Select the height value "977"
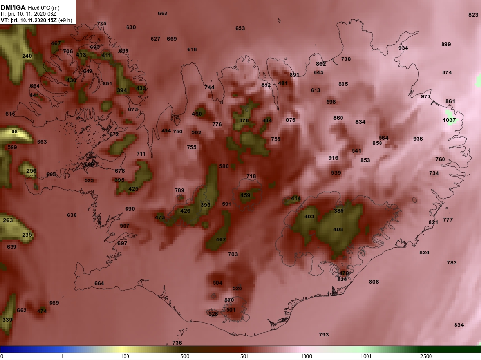 click(x=426, y=96)
